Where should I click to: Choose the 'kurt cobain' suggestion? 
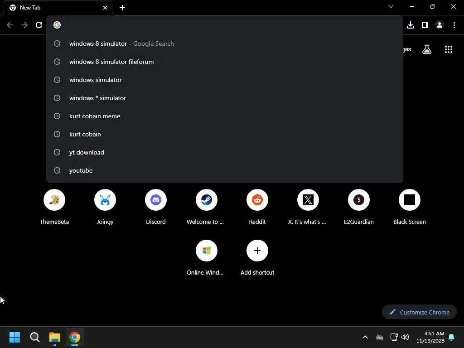(225, 134)
